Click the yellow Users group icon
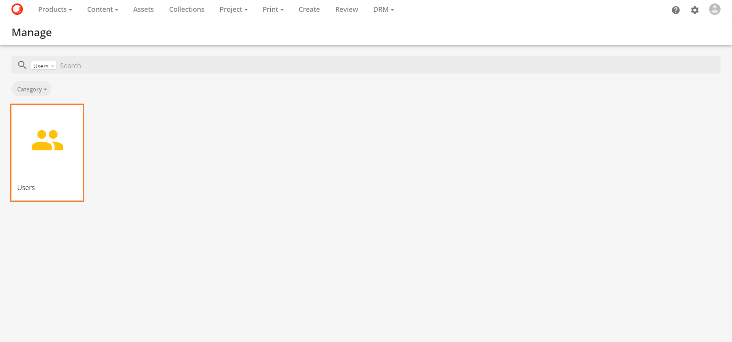This screenshot has height=342, width=732. pos(47,140)
